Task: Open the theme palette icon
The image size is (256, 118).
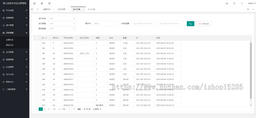Action: [x=227, y=3]
